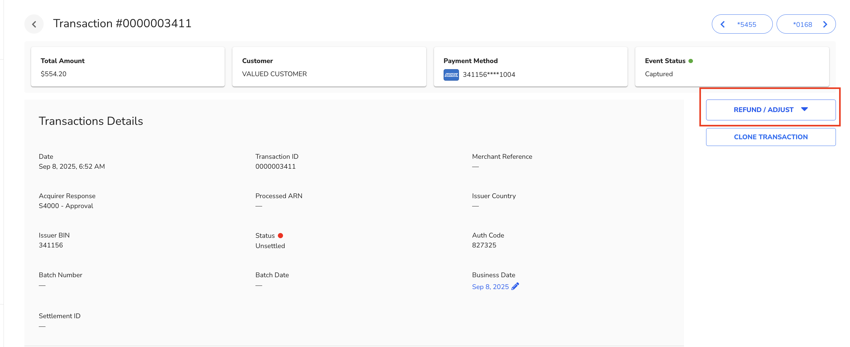Click the Auth Code value 827325
Image resolution: width=850 pixels, height=347 pixels.
(484, 245)
